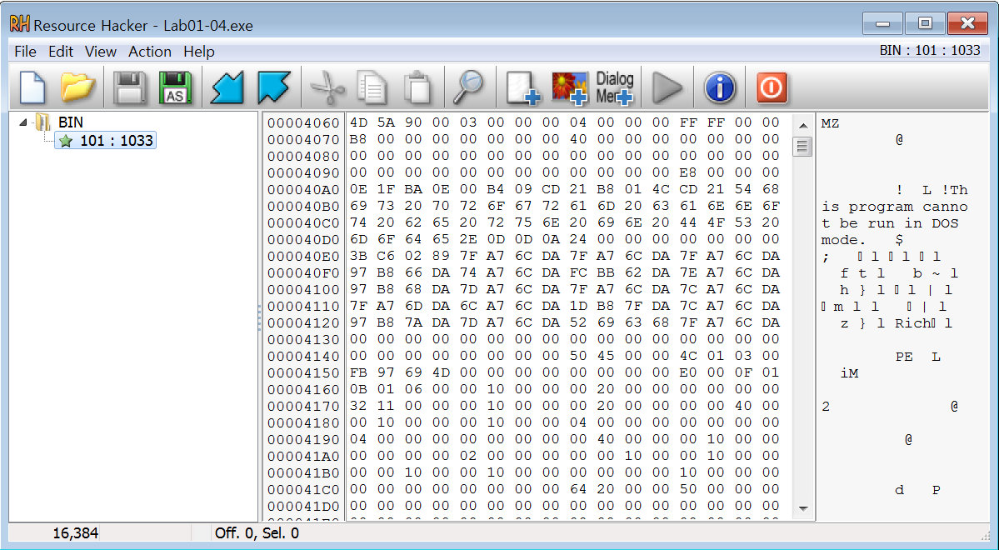Create a new blank script file

[x=32, y=87]
